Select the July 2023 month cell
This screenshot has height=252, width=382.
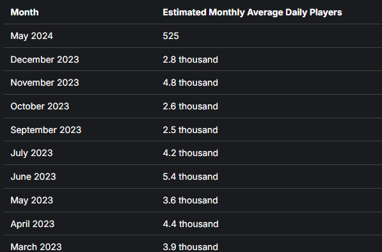point(31,153)
